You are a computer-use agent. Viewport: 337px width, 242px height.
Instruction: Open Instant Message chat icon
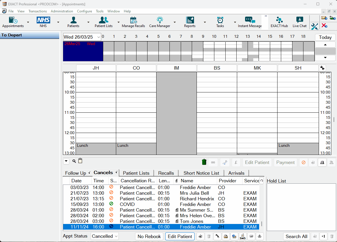tap(250, 22)
